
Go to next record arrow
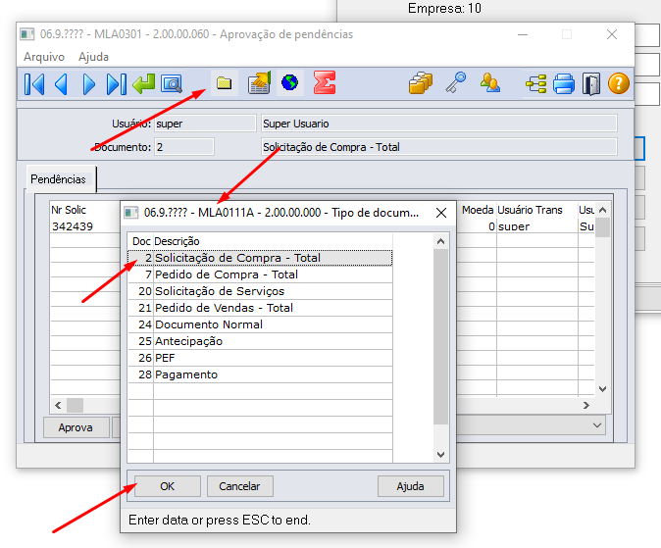(x=88, y=84)
